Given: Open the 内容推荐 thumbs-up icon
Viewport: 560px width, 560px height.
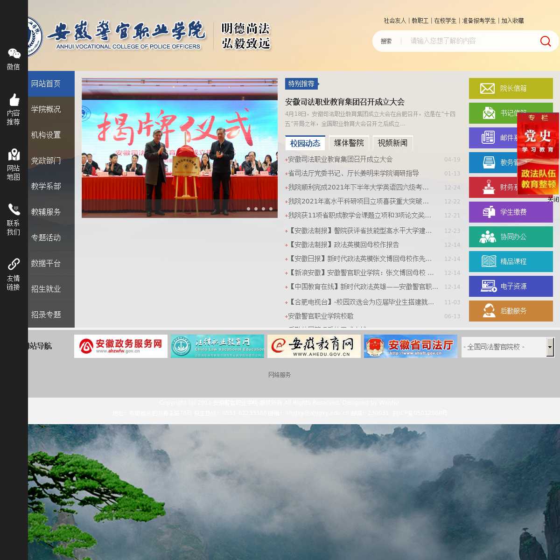Looking at the screenshot, I should pyautogui.click(x=14, y=100).
